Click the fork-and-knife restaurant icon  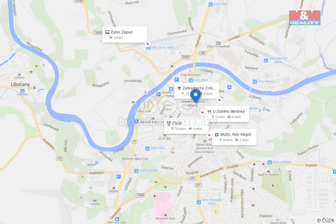(x=209, y=111)
